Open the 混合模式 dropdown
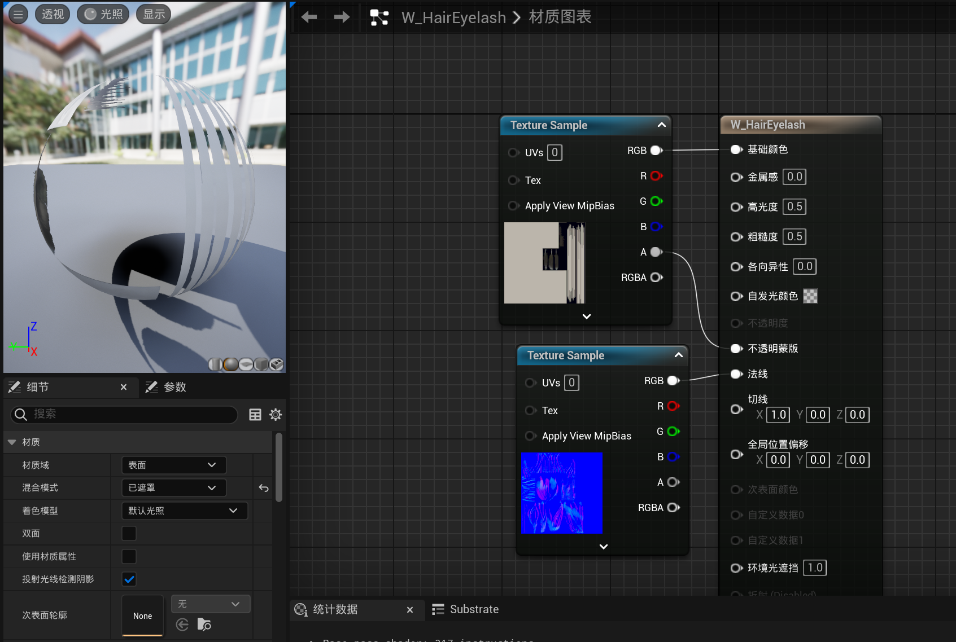Viewport: 956px width, 642px height. [x=173, y=488]
